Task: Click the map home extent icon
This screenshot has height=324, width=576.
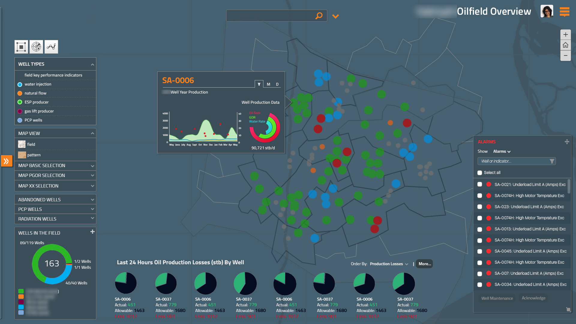Action: [x=565, y=45]
